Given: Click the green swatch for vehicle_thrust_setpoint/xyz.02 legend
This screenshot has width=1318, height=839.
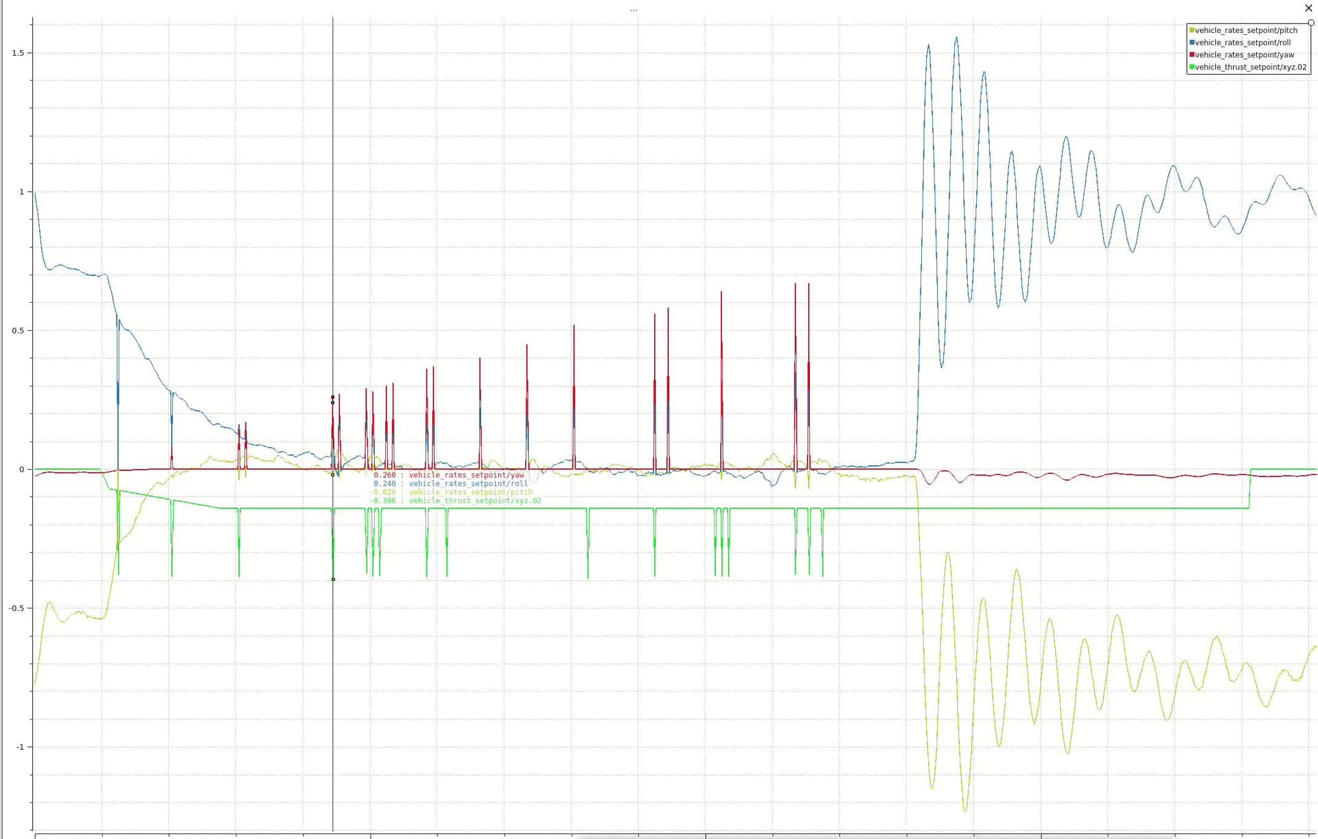Looking at the screenshot, I should (x=1192, y=67).
